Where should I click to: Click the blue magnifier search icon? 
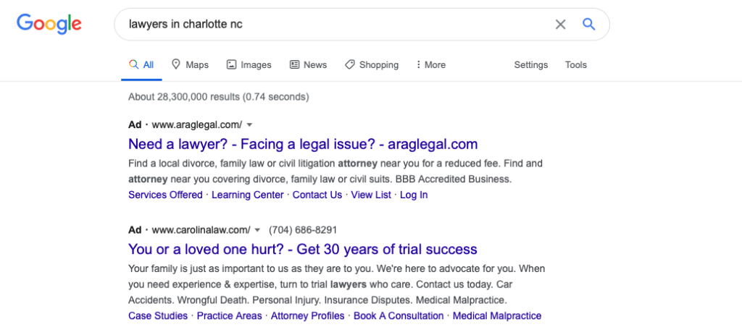[x=588, y=24]
